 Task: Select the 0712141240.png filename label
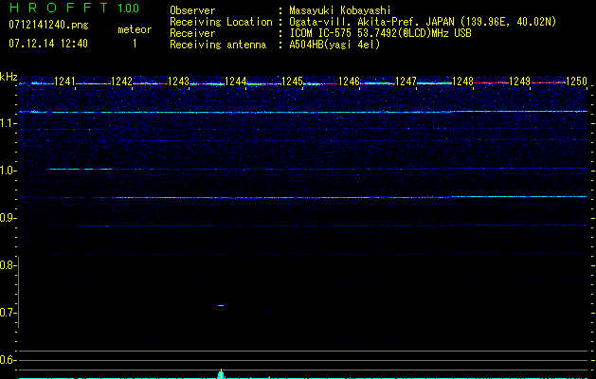[47, 24]
